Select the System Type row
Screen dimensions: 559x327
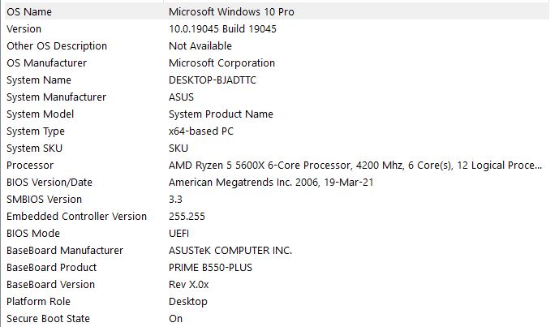35,131
